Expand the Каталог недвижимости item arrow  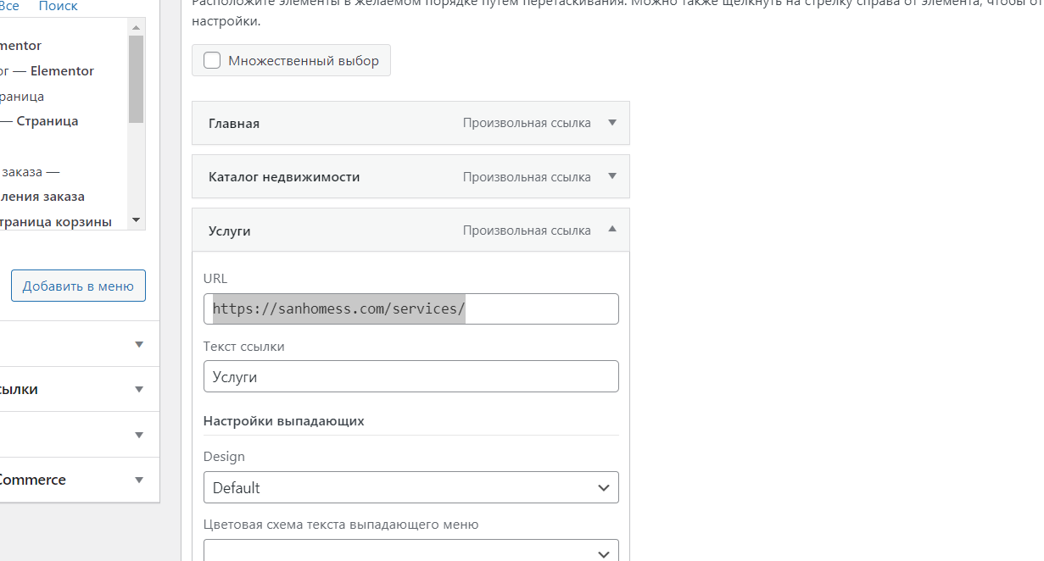point(612,177)
